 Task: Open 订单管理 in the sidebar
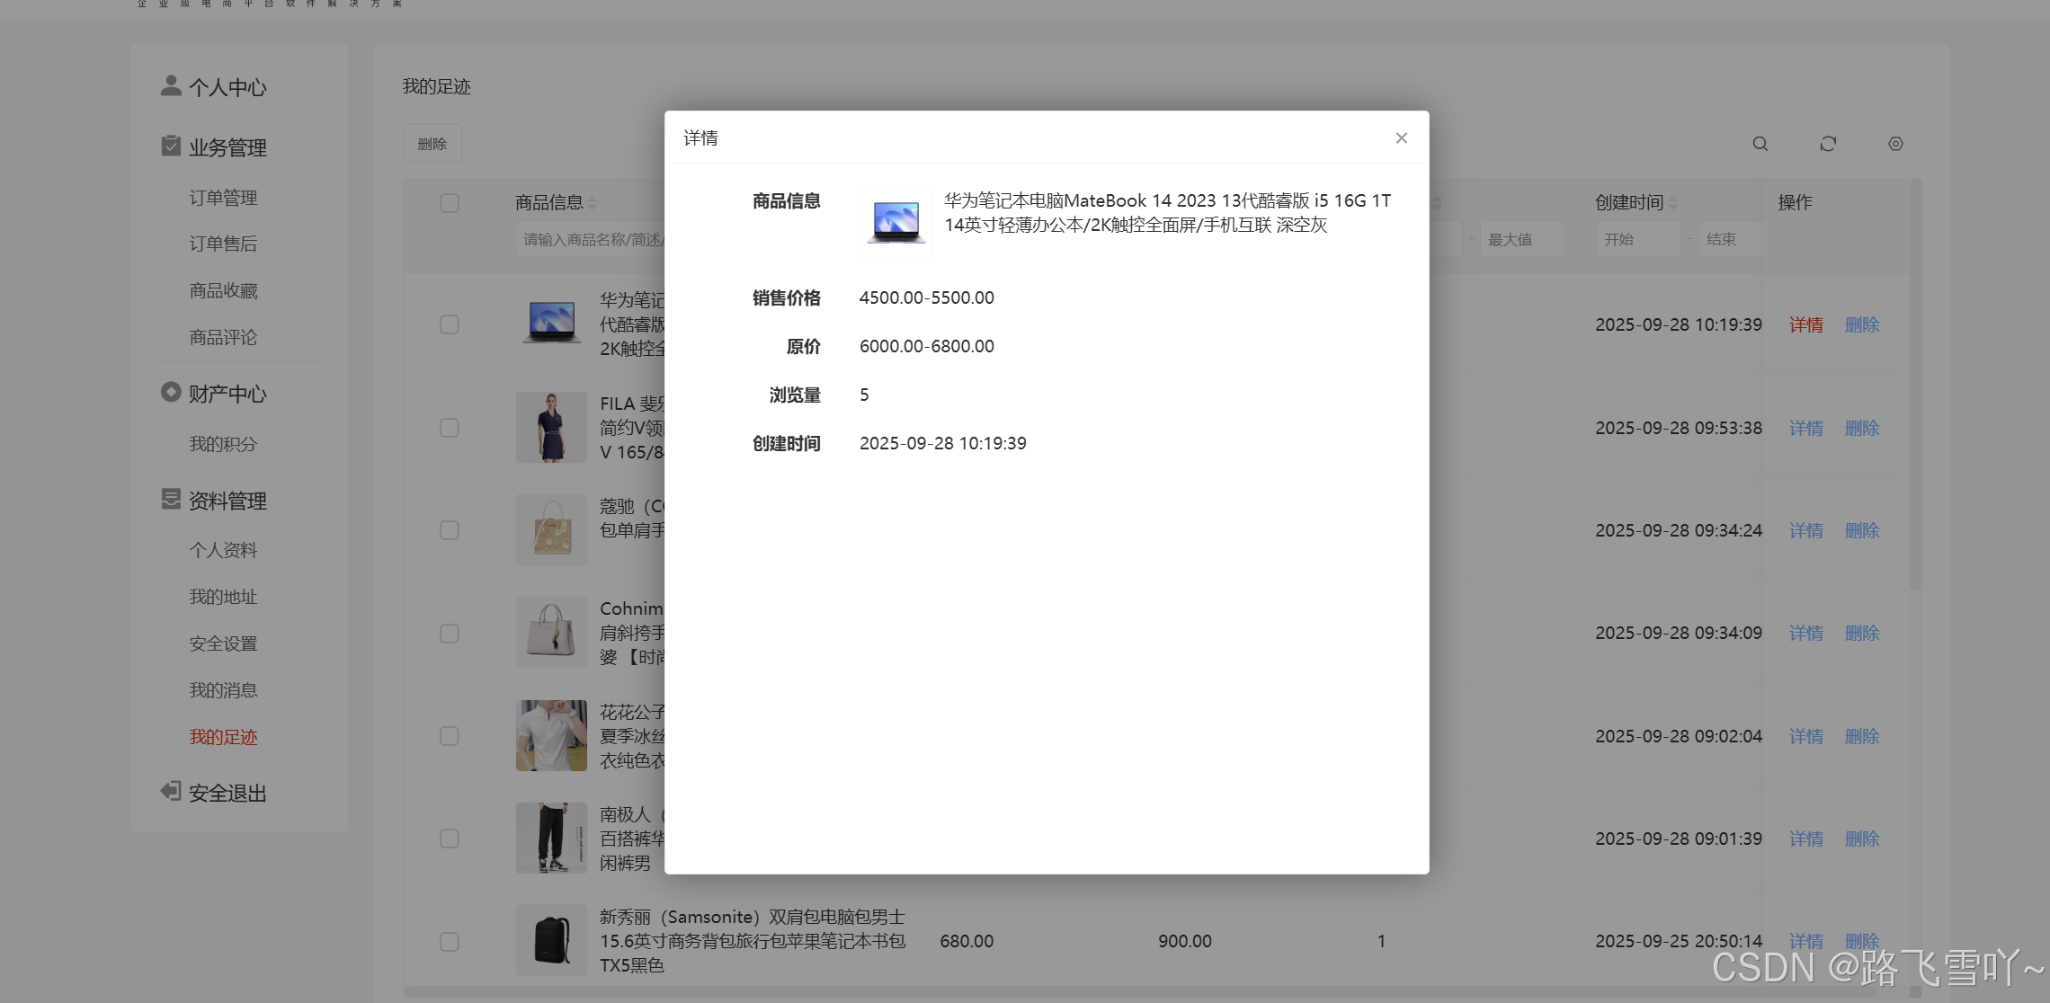pos(223,198)
